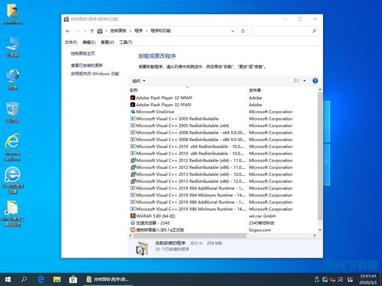Image resolution: width=382 pixels, height=286 pixels.
Task: Open the view options dropdown arrow
Action: 305,81
